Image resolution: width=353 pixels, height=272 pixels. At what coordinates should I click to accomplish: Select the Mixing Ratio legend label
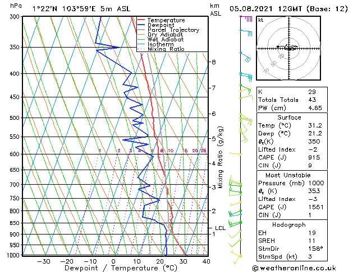click(166, 49)
